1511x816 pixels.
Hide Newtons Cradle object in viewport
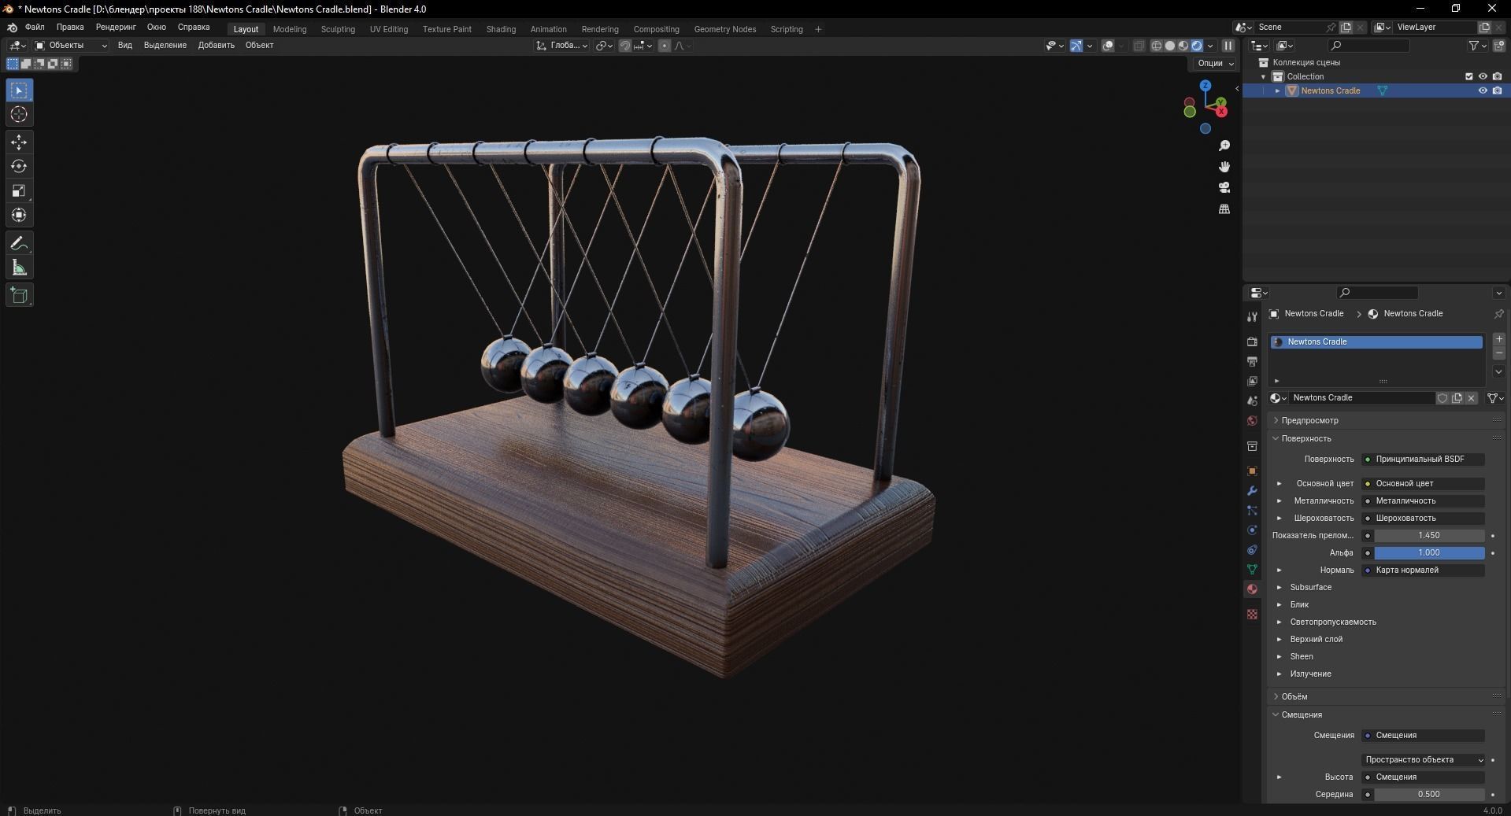pos(1483,90)
